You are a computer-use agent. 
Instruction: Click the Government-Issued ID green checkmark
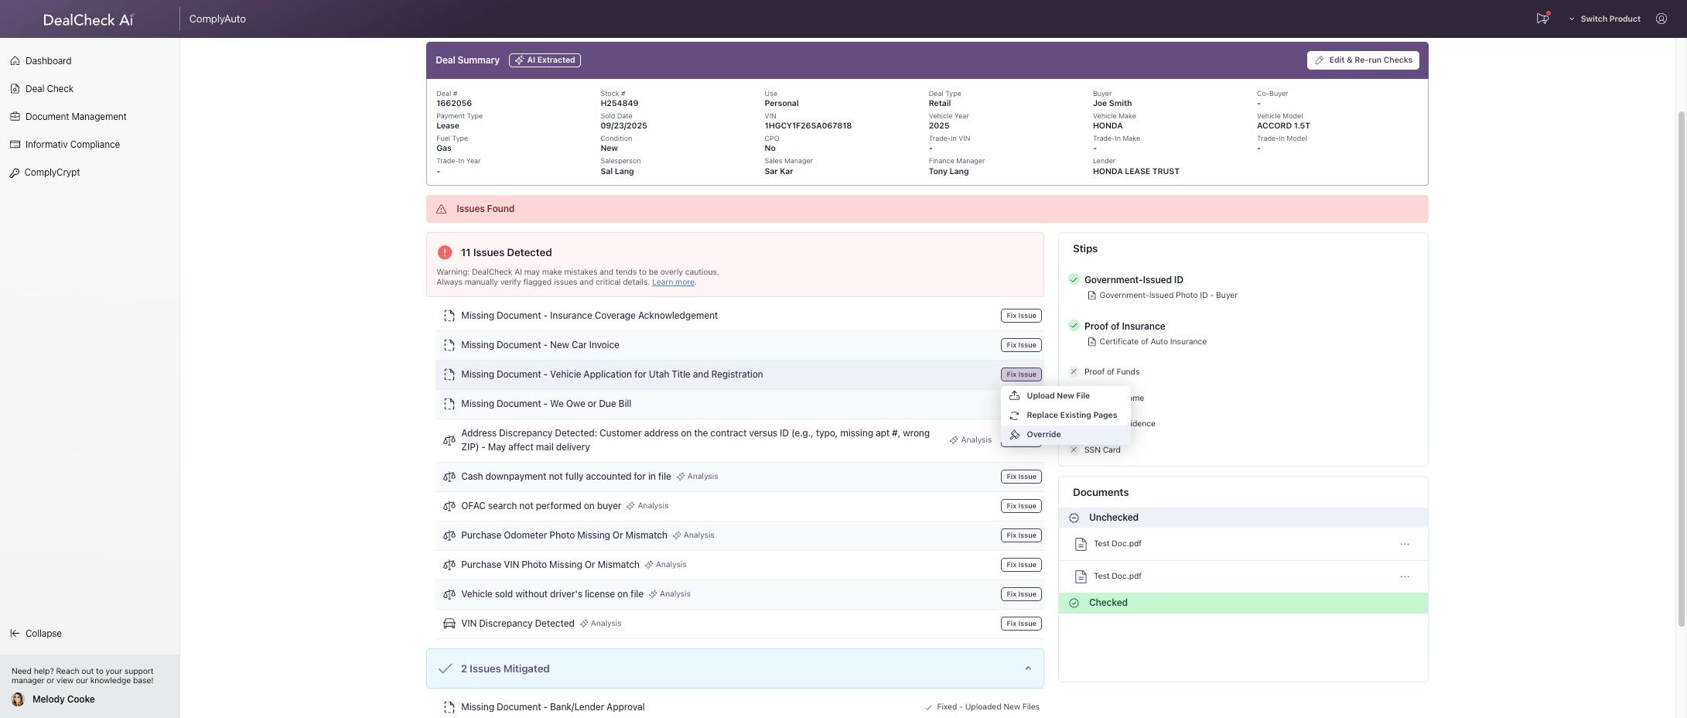coord(1074,279)
